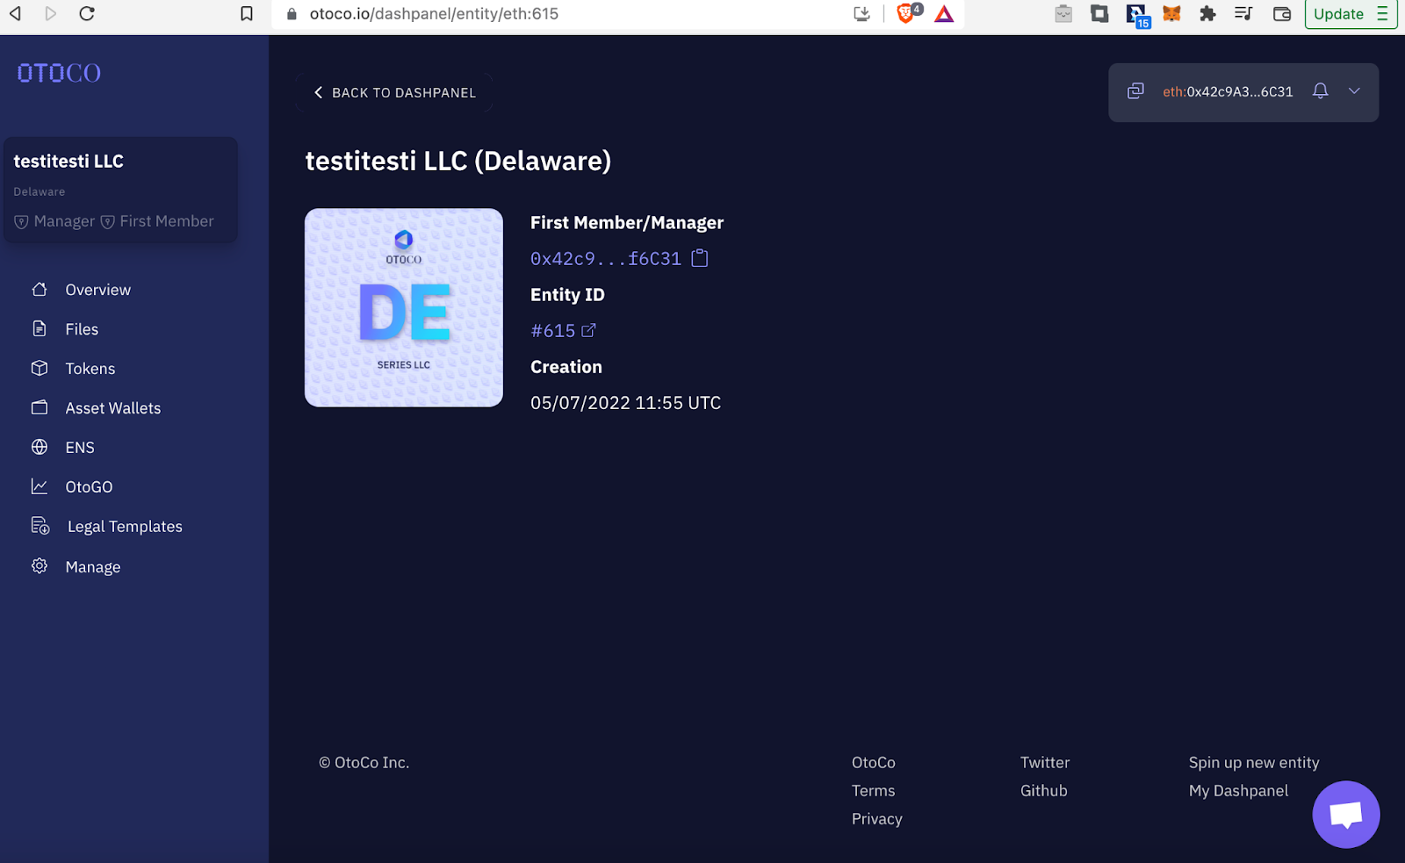
Task: Bookmark this page in the browser
Action: click(247, 14)
